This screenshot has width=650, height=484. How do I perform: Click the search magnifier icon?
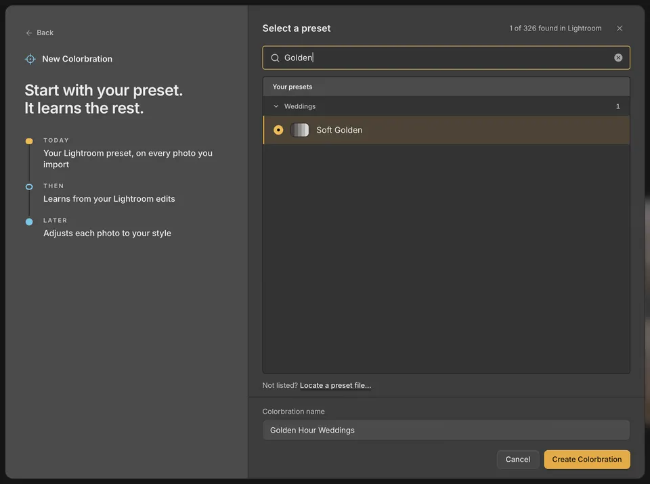click(275, 58)
